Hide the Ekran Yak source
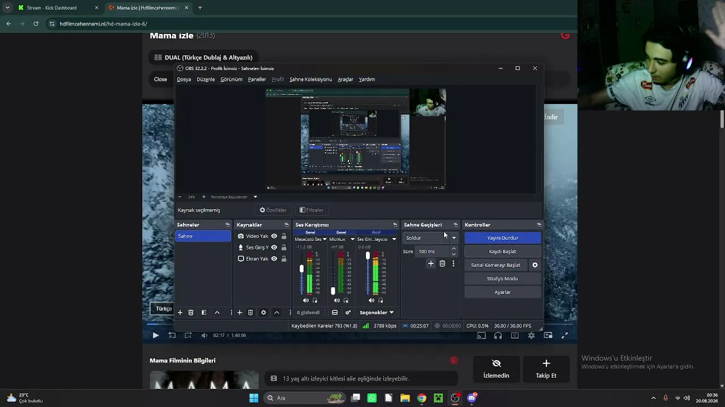 click(x=274, y=259)
